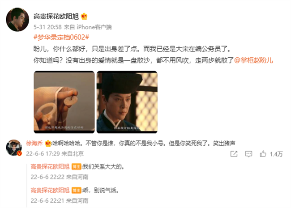Open the jade pendant image thumbnail

[x=64, y=102]
